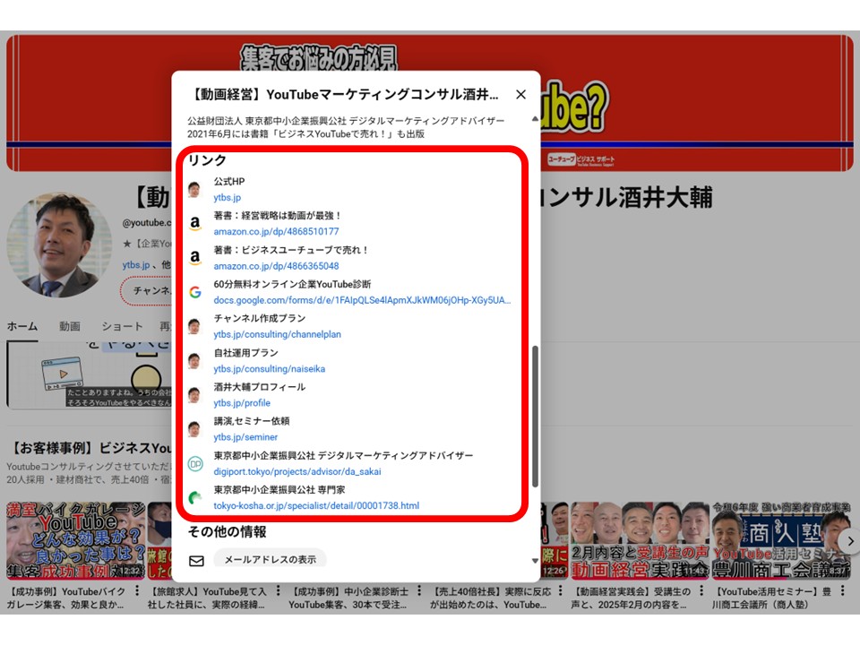Click メールアドレスの表示 button
The height and width of the screenshot is (645, 860).
[x=270, y=559]
